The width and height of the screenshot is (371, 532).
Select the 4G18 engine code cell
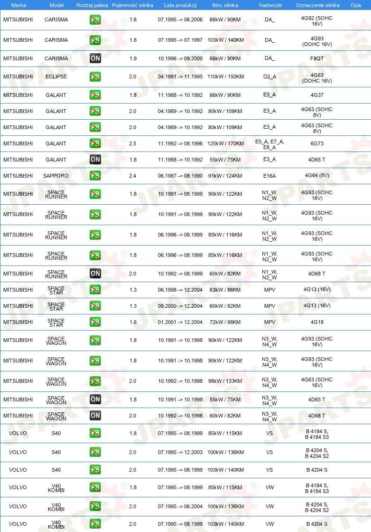tap(317, 322)
